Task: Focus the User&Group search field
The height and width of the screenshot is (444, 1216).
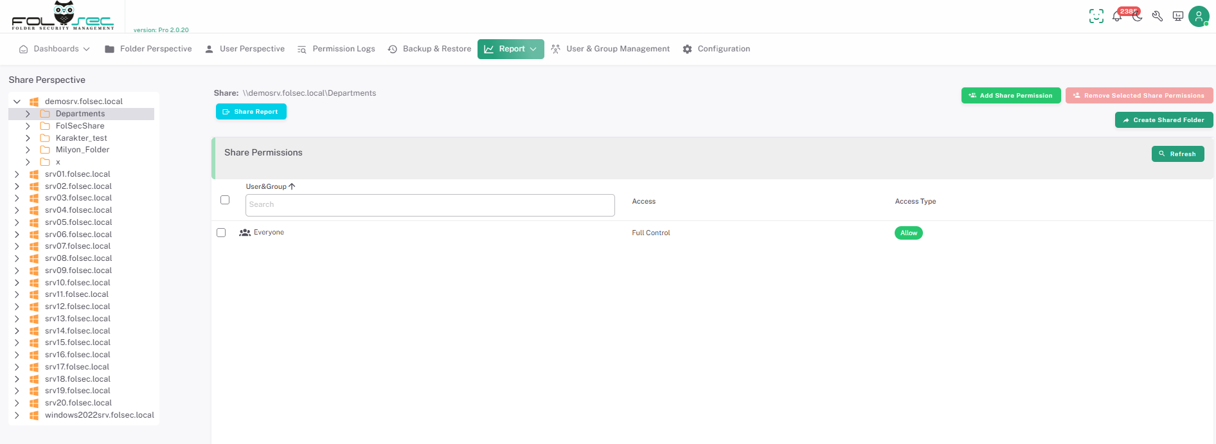Action: click(x=429, y=205)
